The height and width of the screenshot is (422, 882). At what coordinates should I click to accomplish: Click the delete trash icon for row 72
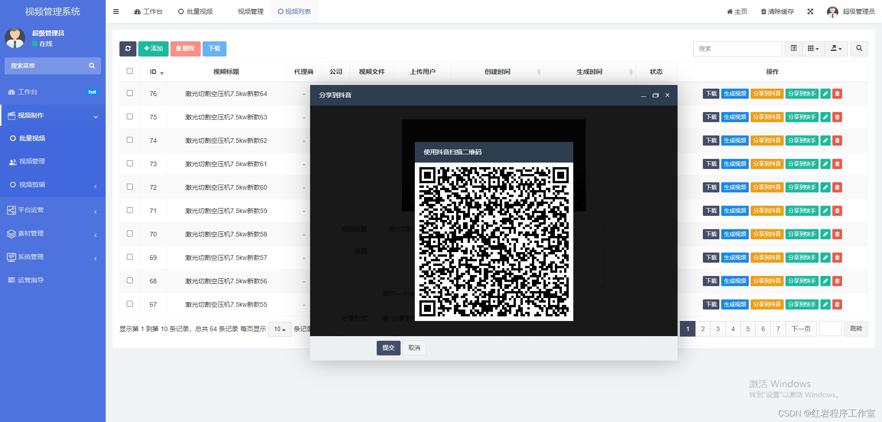pyautogui.click(x=837, y=187)
